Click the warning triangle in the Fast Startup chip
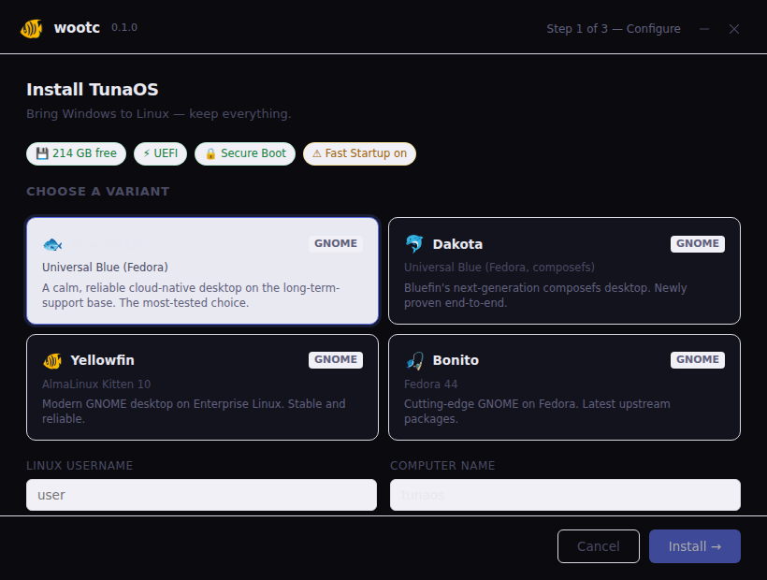767x580 pixels. [x=316, y=153]
